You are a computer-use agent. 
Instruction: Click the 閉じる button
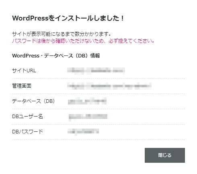[165, 155]
